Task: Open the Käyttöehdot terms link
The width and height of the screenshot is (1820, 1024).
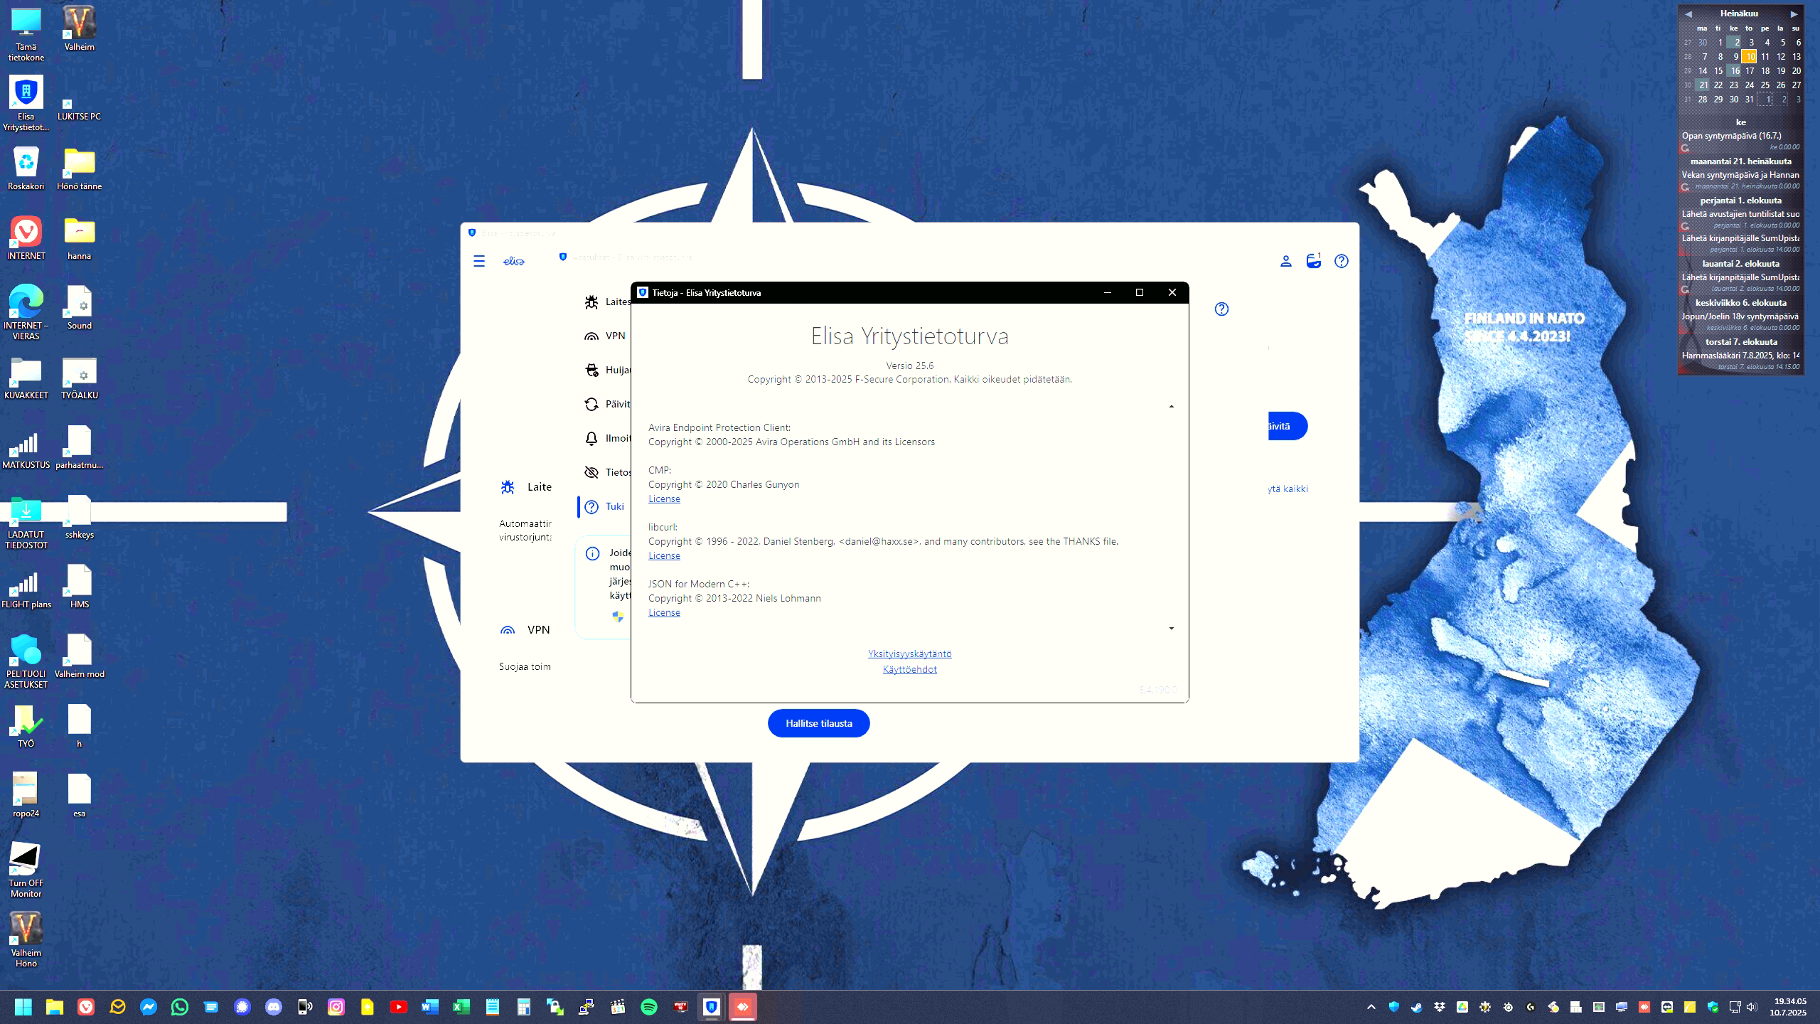Action: pos(909,669)
